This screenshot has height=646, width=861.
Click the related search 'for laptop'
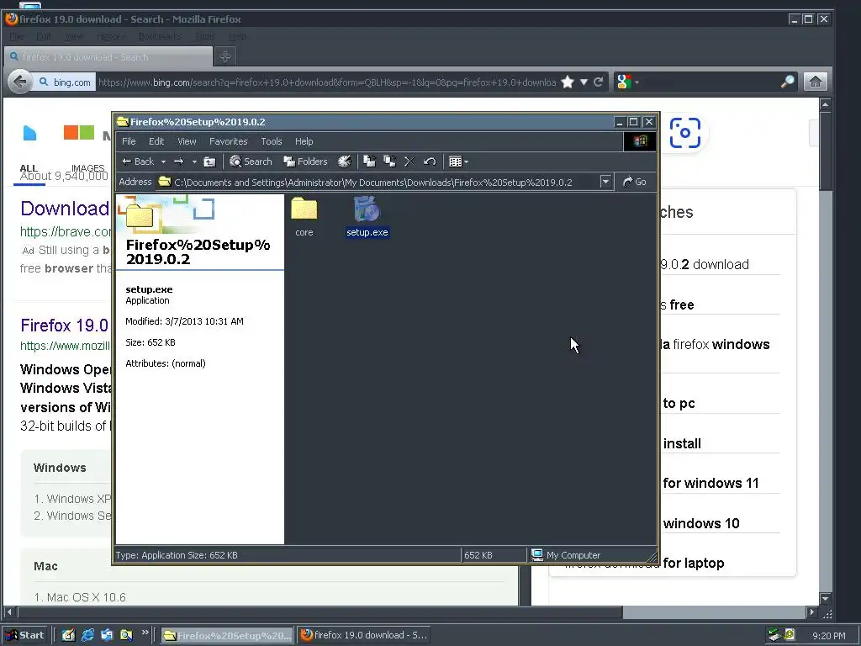click(694, 563)
